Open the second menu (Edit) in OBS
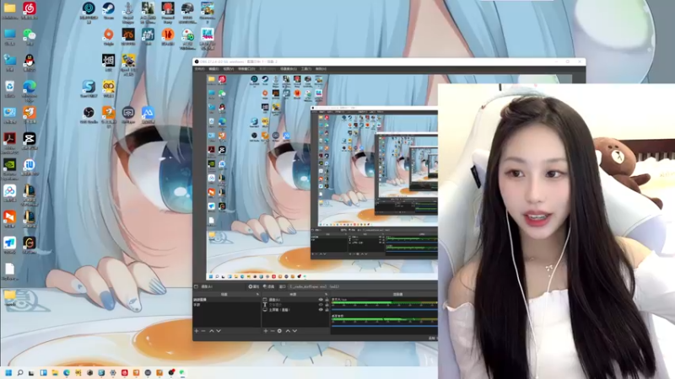This screenshot has height=379, width=675. (x=214, y=69)
